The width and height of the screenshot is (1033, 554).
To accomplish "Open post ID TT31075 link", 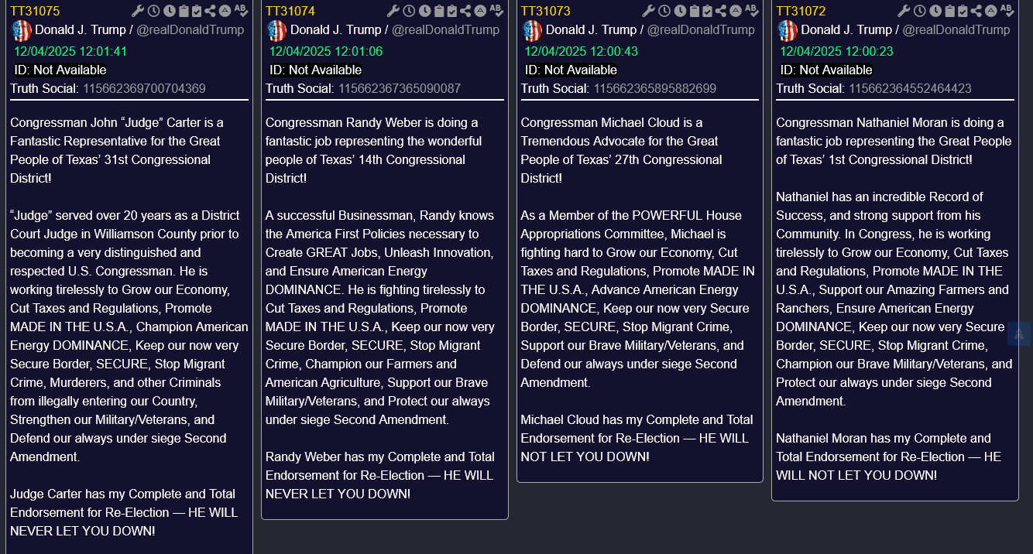I will (35, 11).
